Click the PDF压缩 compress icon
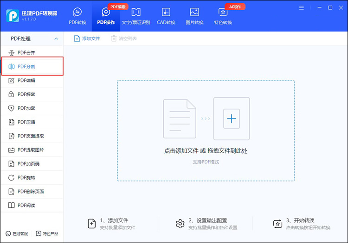Screen dimensions: 348x243 tap(11, 122)
